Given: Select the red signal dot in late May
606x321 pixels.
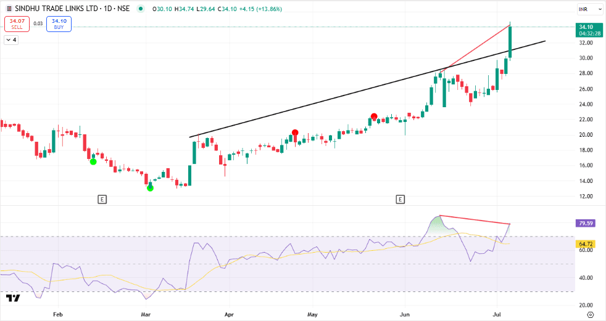Looking at the screenshot, I should (374, 116).
